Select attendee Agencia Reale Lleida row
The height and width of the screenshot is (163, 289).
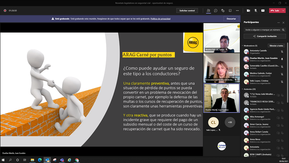click(264, 110)
